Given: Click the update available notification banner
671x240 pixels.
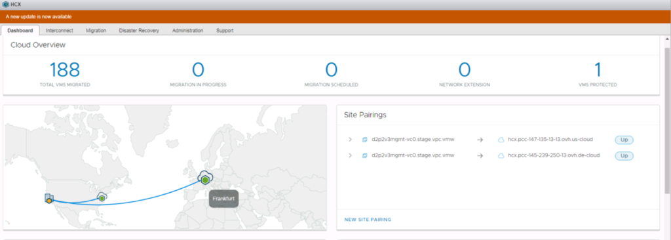Looking at the screenshot, I should click(x=335, y=16).
